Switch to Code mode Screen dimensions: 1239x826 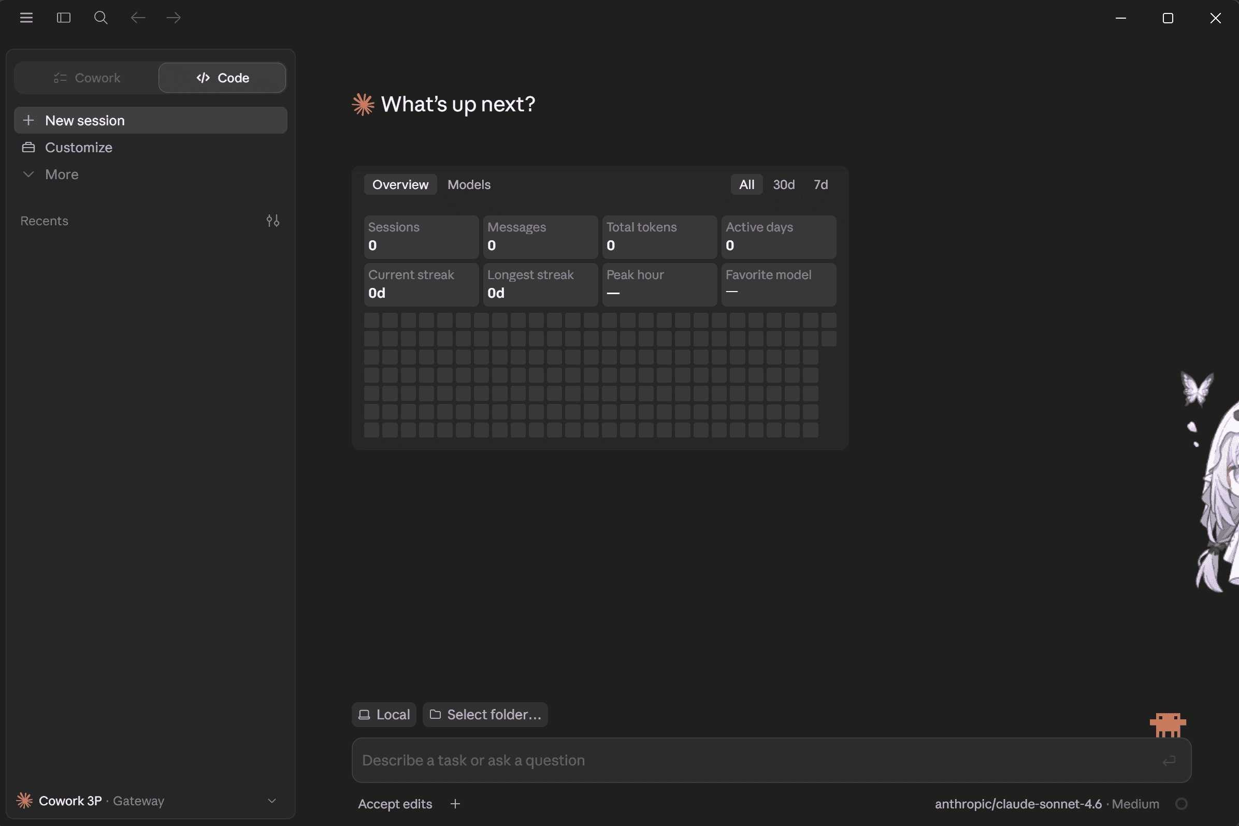pos(222,78)
